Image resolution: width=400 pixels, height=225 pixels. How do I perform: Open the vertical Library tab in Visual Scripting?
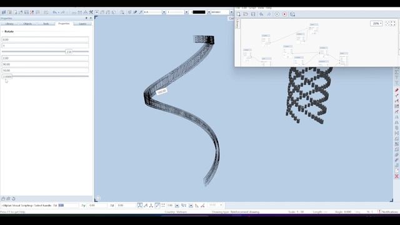(x=237, y=24)
